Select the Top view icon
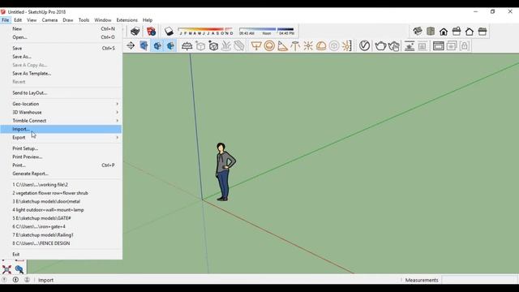The image size is (519, 292). pyautogui.click(x=431, y=32)
